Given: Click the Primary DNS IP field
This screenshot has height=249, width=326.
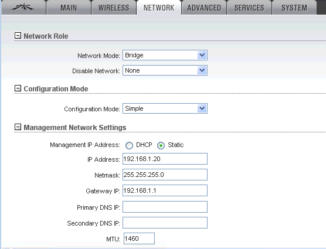Looking at the screenshot, I should coord(165,207).
